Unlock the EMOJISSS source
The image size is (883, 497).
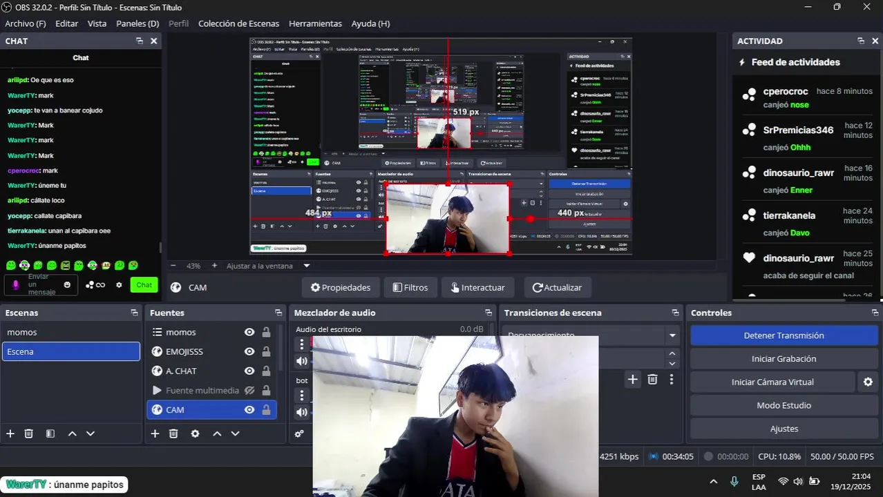(266, 351)
